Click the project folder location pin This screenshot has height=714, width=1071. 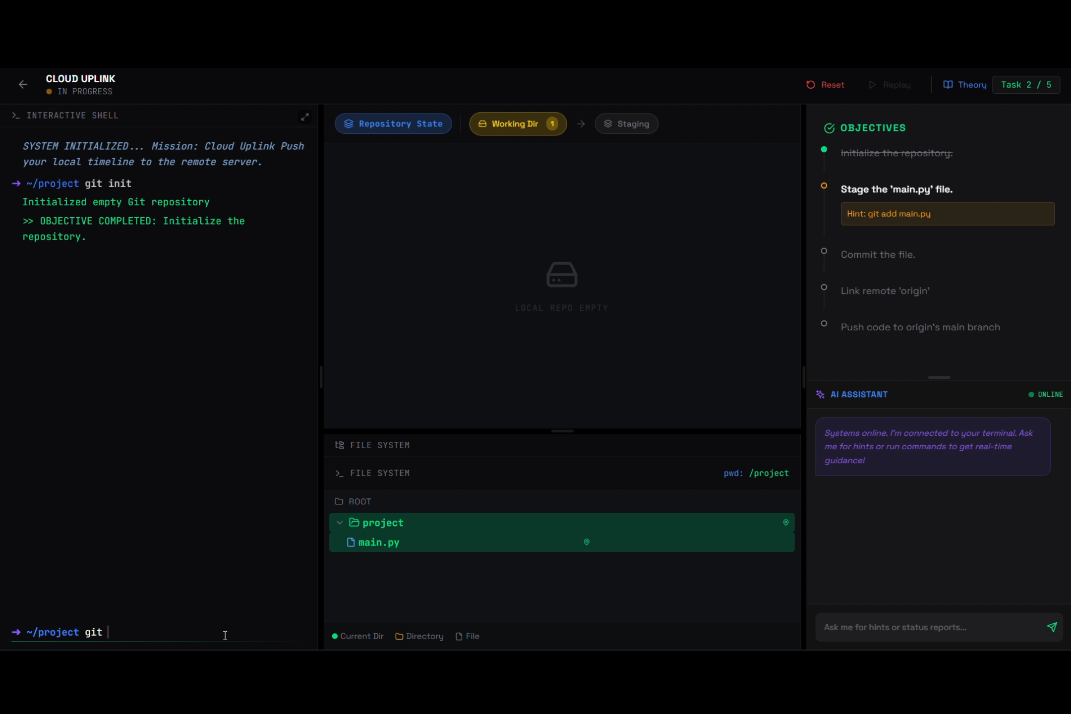[x=785, y=523]
